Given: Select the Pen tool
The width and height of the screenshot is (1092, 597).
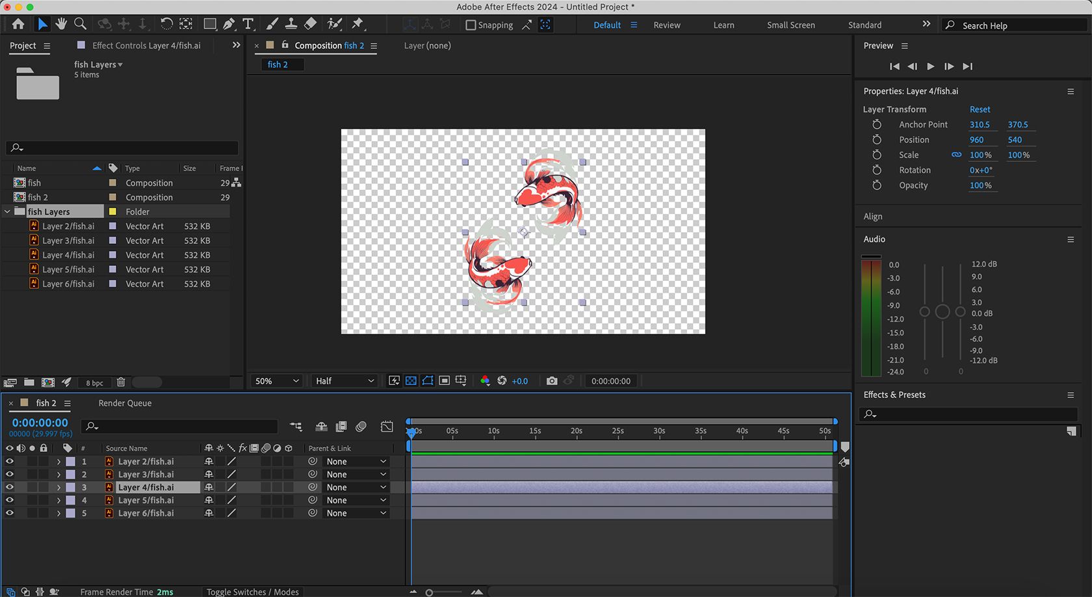Looking at the screenshot, I should click(x=228, y=24).
